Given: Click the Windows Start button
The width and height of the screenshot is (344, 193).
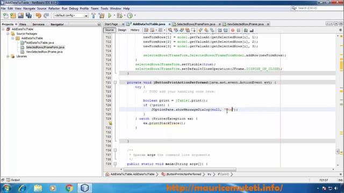Looking at the screenshot, I should coord(6,188).
